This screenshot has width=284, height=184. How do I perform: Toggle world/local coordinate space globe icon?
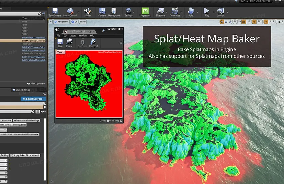tap(235, 22)
